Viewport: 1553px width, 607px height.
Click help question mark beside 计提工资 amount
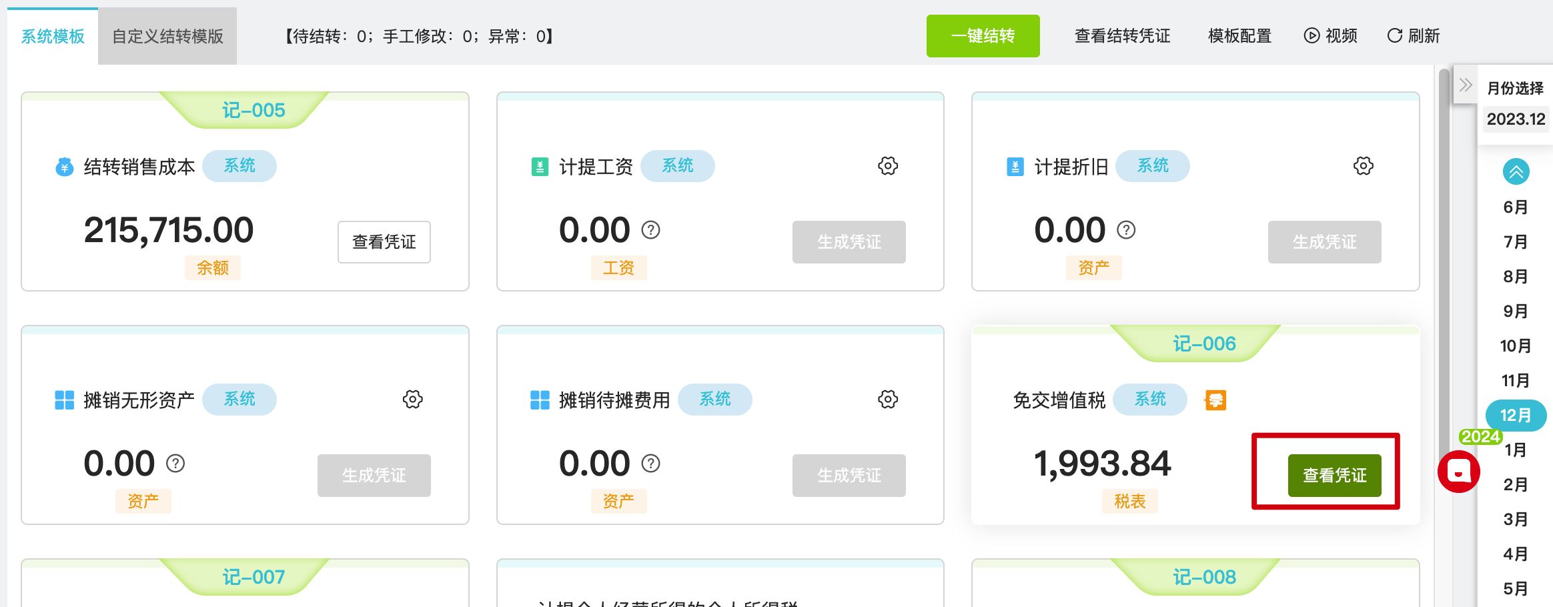(650, 230)
